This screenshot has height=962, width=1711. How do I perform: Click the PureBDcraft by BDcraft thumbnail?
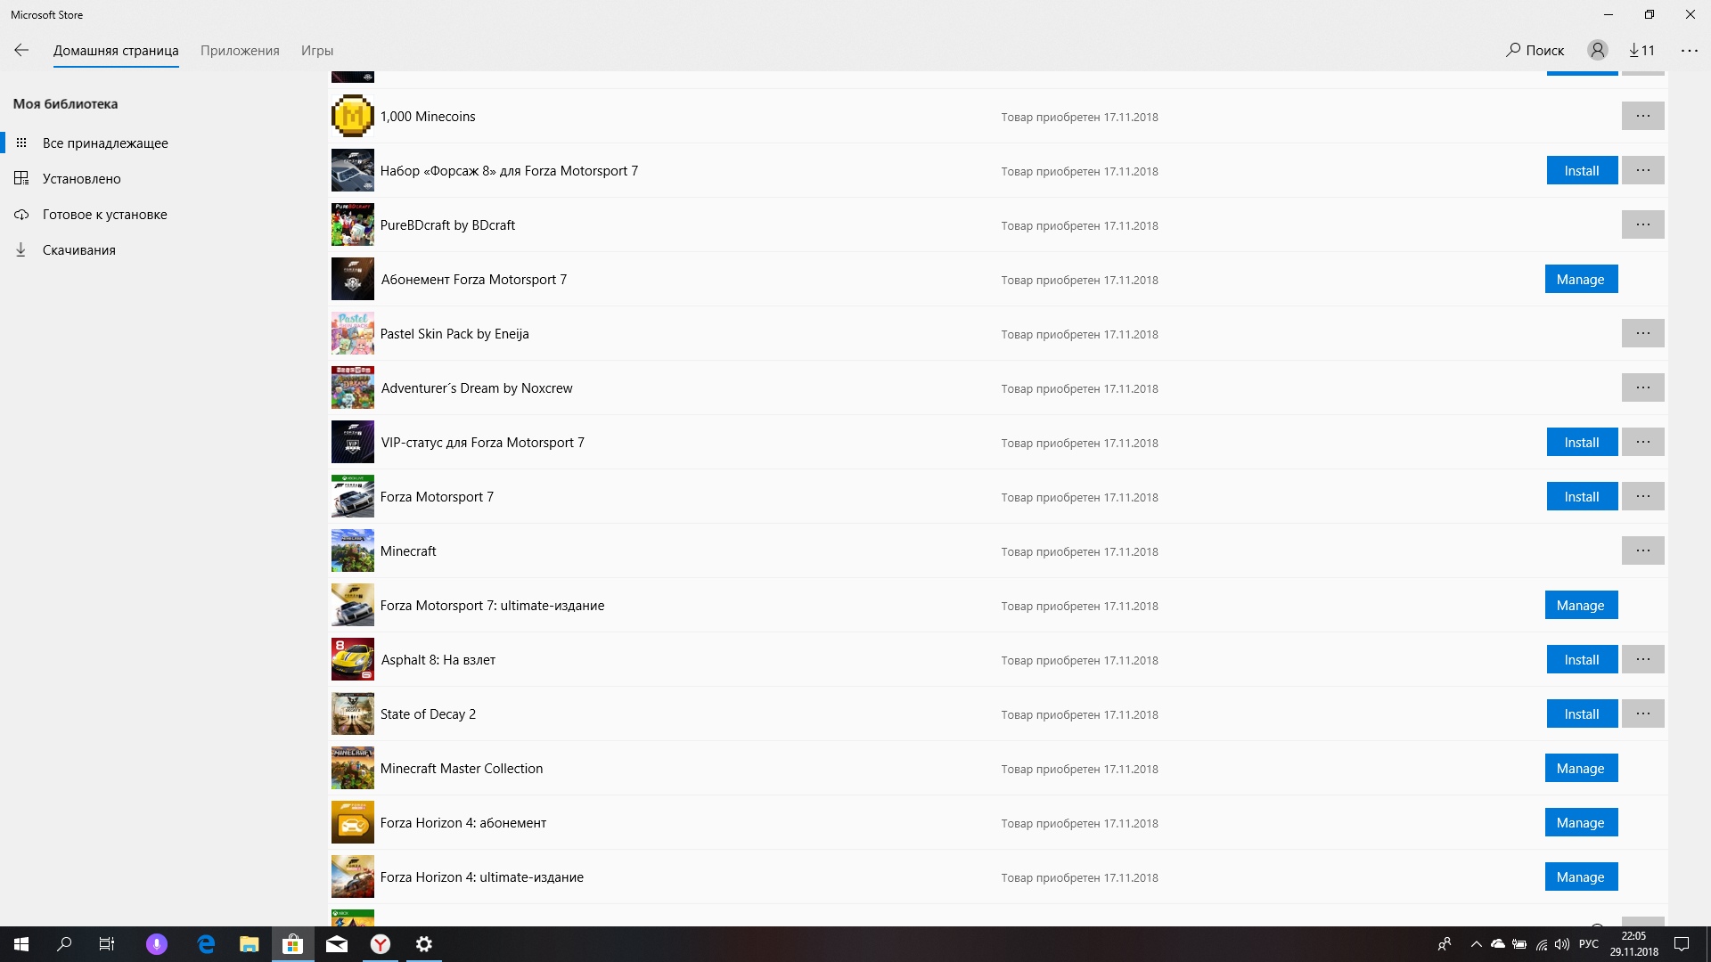click(x=353, y=224)
